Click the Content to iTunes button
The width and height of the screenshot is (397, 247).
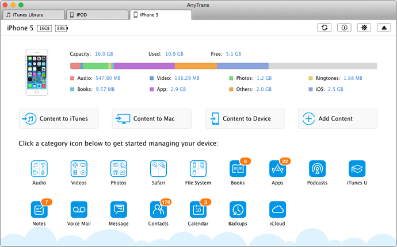pos(59,118)
